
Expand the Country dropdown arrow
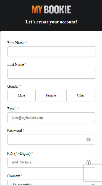pyautogui.click(x=93, y=185)
